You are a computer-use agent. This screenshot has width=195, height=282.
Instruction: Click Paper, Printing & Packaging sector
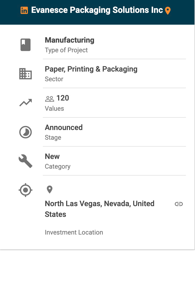[91, 69]
